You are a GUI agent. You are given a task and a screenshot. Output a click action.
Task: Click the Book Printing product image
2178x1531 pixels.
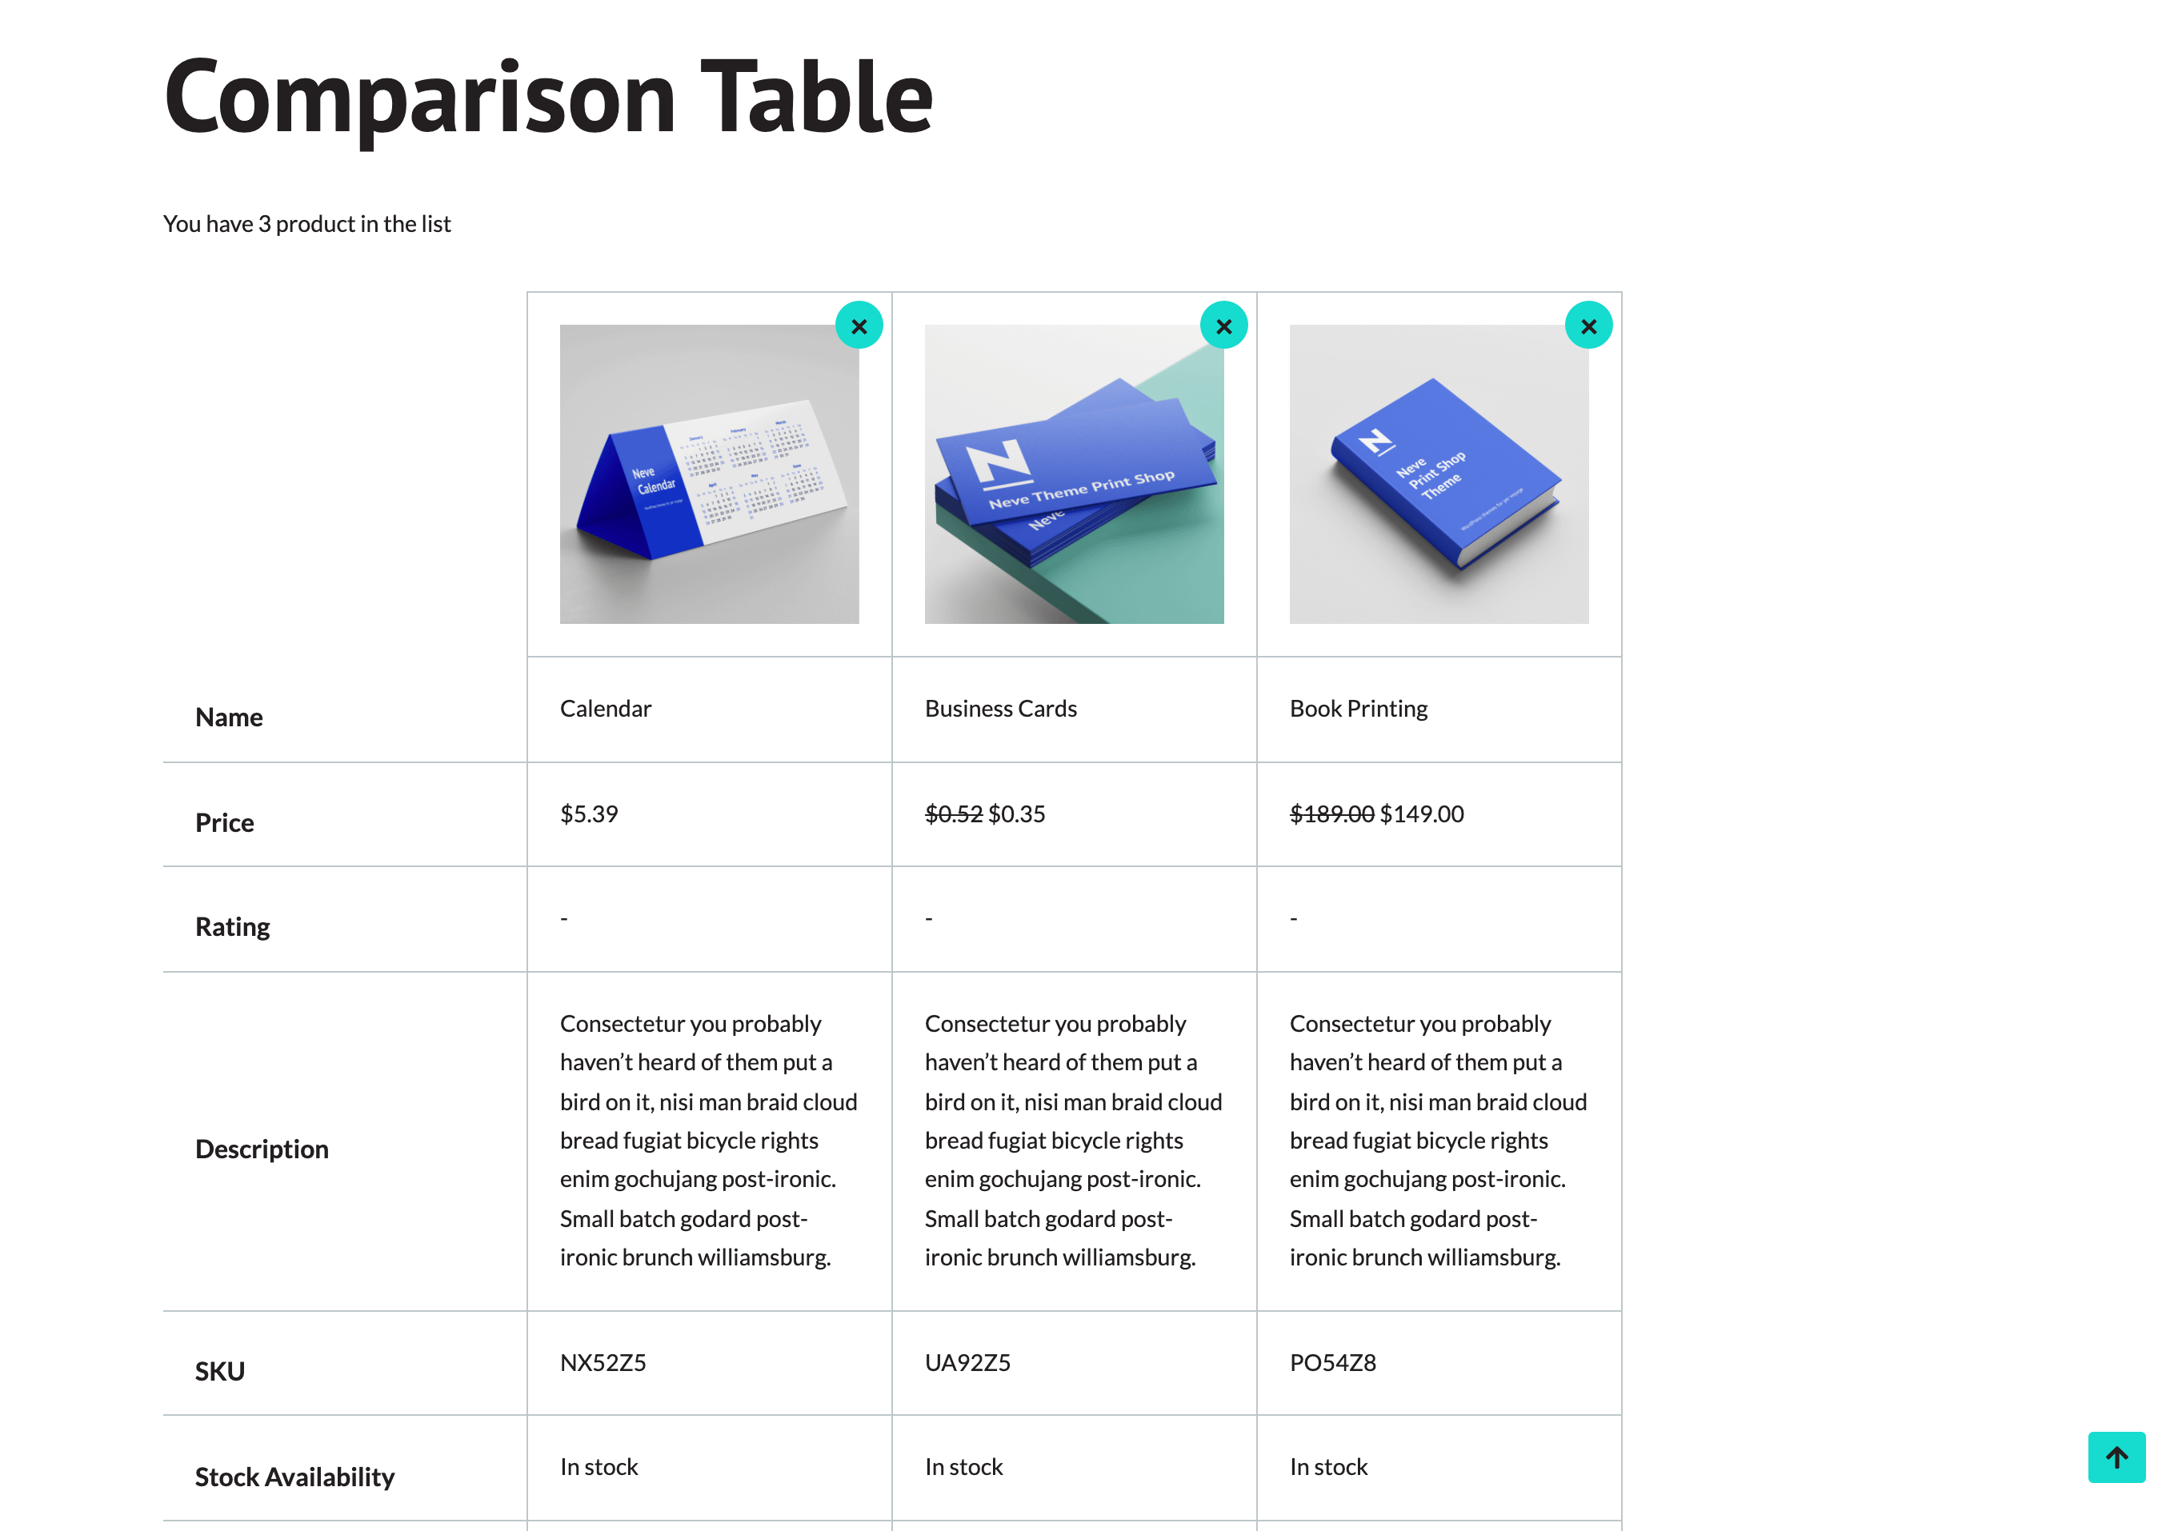pyautogui.click(x=1438, y=474)
